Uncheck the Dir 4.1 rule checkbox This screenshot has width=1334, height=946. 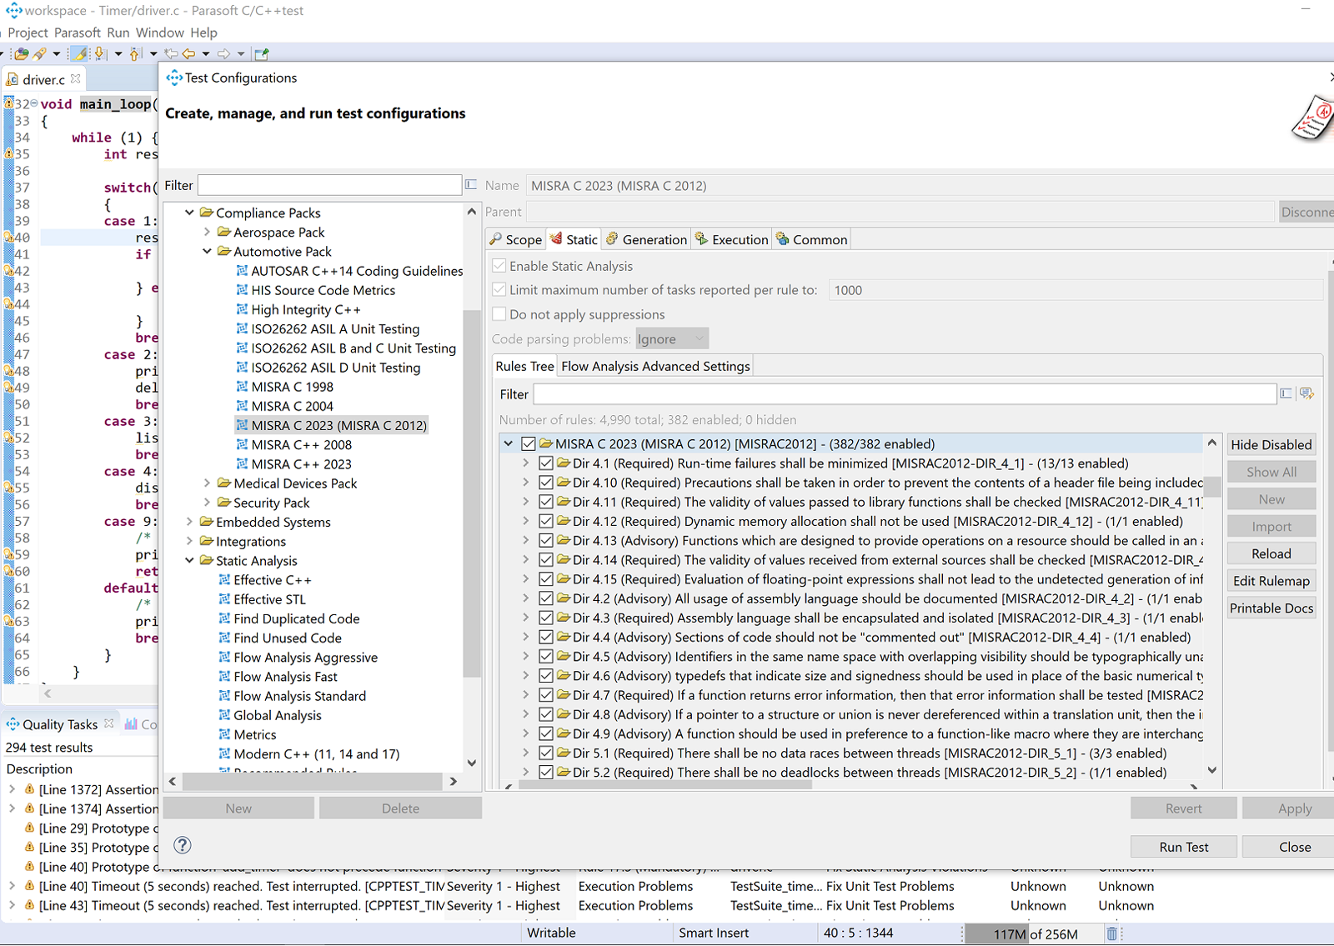546,463
